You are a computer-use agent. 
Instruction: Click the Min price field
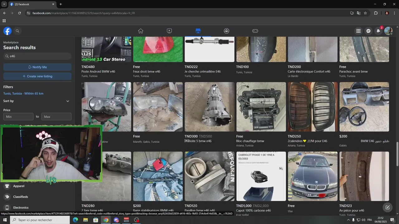click(x=18, y=117)
